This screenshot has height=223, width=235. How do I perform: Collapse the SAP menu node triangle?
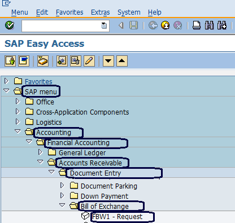pos(6,91)
